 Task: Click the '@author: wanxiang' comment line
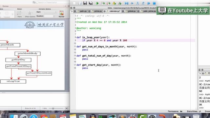[x=89, y=28]
